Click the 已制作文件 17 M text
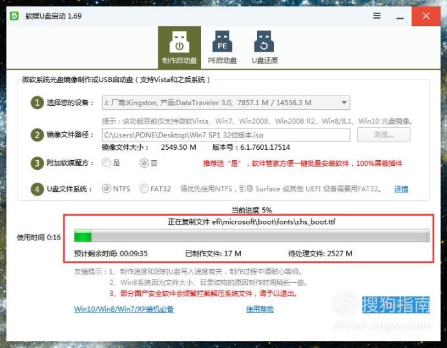 pos(213,253)
